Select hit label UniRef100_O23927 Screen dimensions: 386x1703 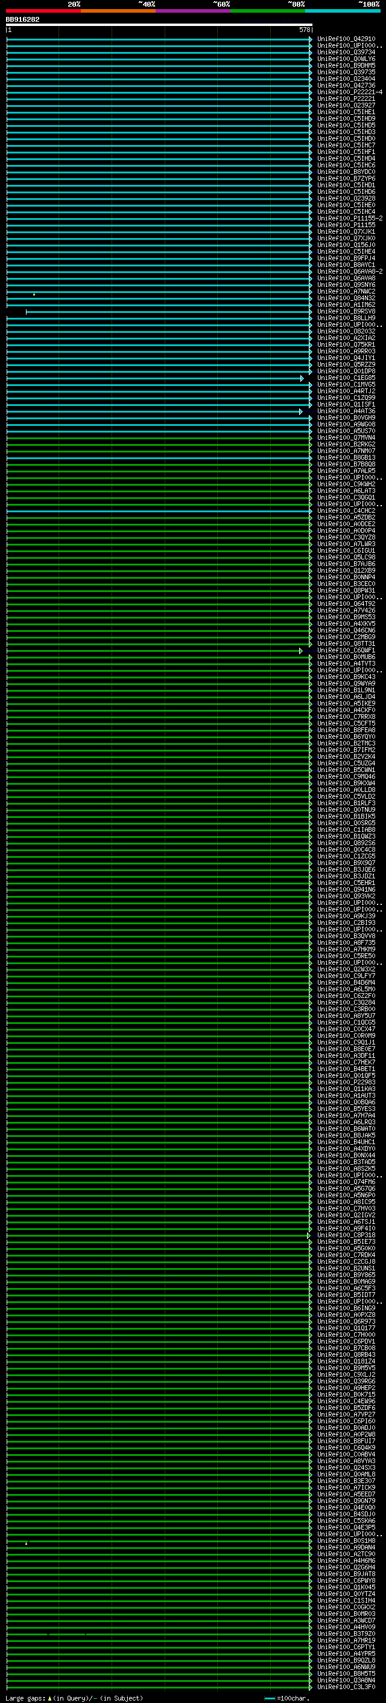pyautogui.click(x=346, y=105)
